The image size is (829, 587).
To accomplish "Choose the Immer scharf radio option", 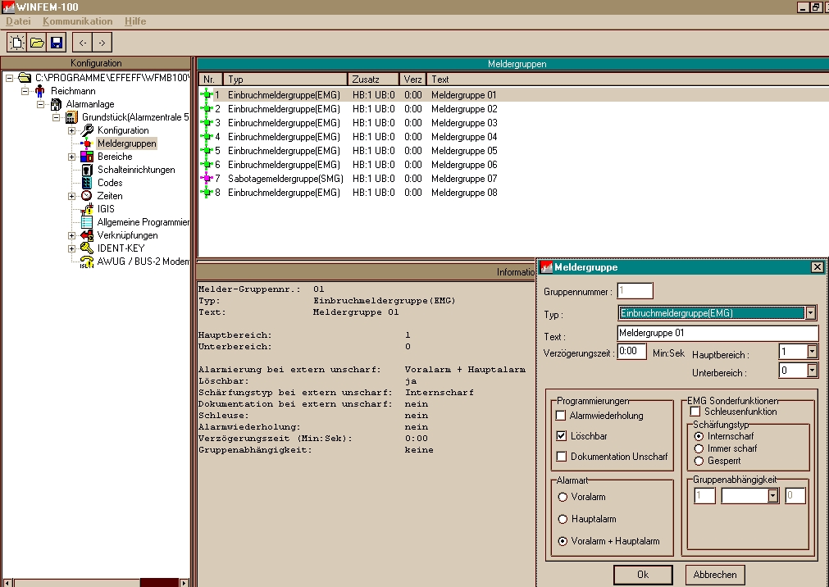I will coord(699,448).
